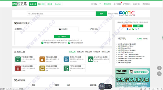Select the 图片网址 upload tab
Screen dimensions: 163x90
pos(94,29)
